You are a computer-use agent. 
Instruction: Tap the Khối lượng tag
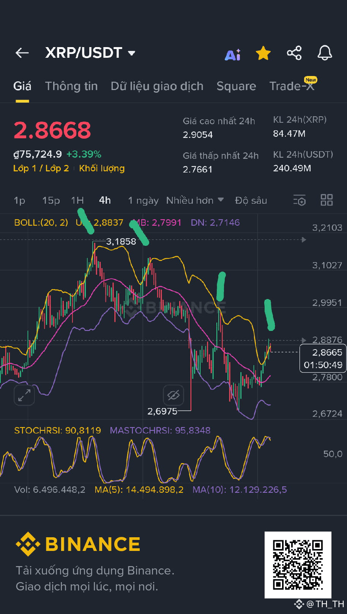102,168
